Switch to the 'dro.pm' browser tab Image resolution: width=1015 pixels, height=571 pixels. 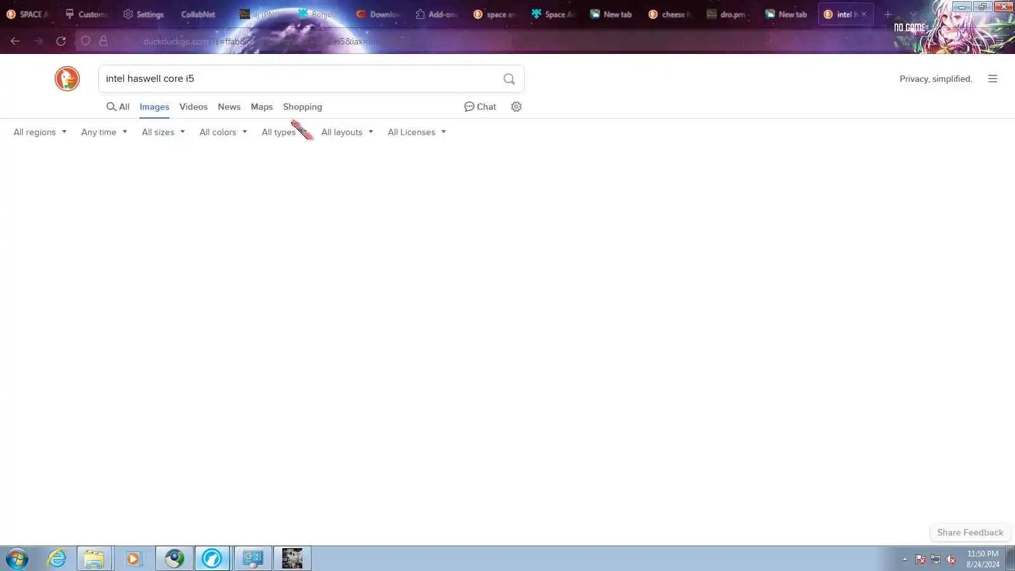tap(727, 14)
